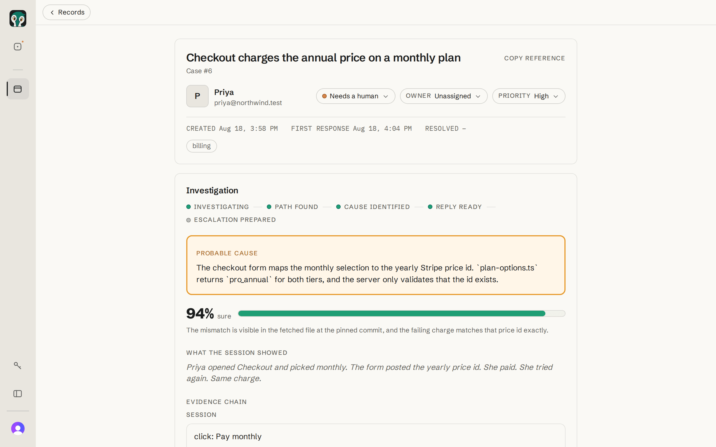Viewport: 716px width, 447px height.
Task: Open the key icon in sidebar
Action: 18,365
